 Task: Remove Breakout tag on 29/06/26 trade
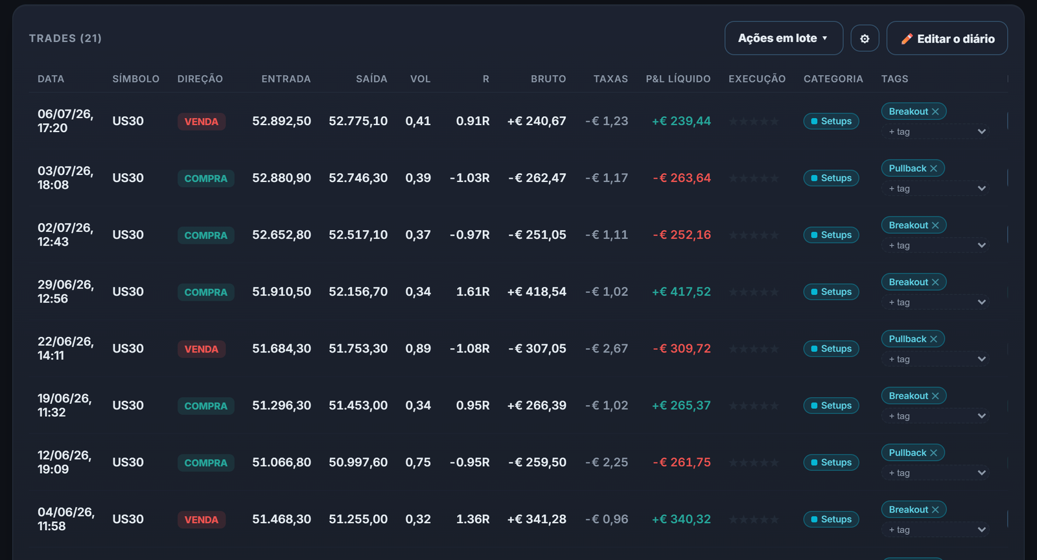point(935,282)
